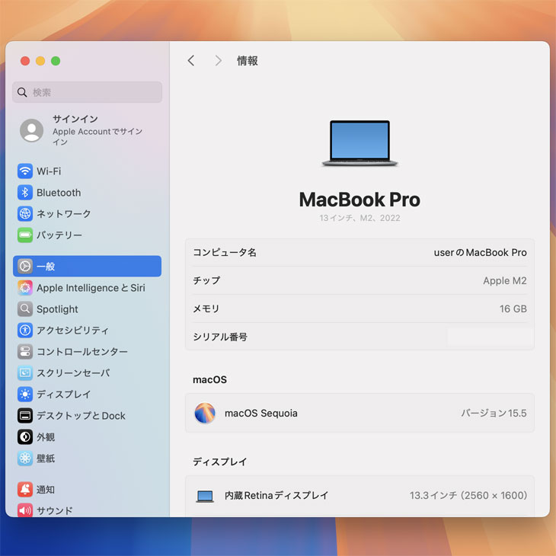This screenshot has height=556, width=556.
Task: Open the デスクトップと Dock icon
Action: [x=25, y=416]
